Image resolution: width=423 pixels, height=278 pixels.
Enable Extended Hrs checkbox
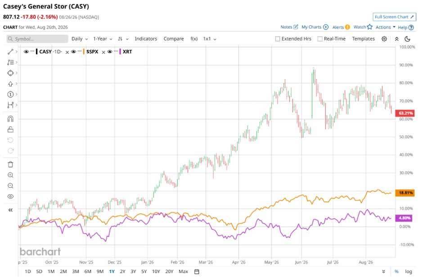pyautogui.click(x=277, y=39)
